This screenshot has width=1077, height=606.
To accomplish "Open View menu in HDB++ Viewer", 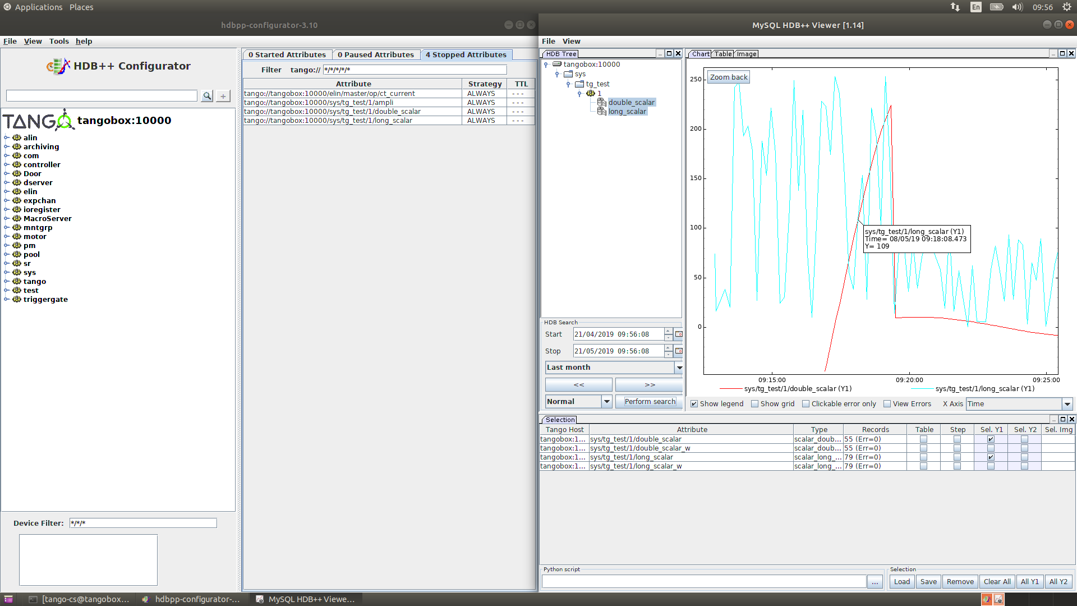I will pyautogui.click(x=572, y=41).
